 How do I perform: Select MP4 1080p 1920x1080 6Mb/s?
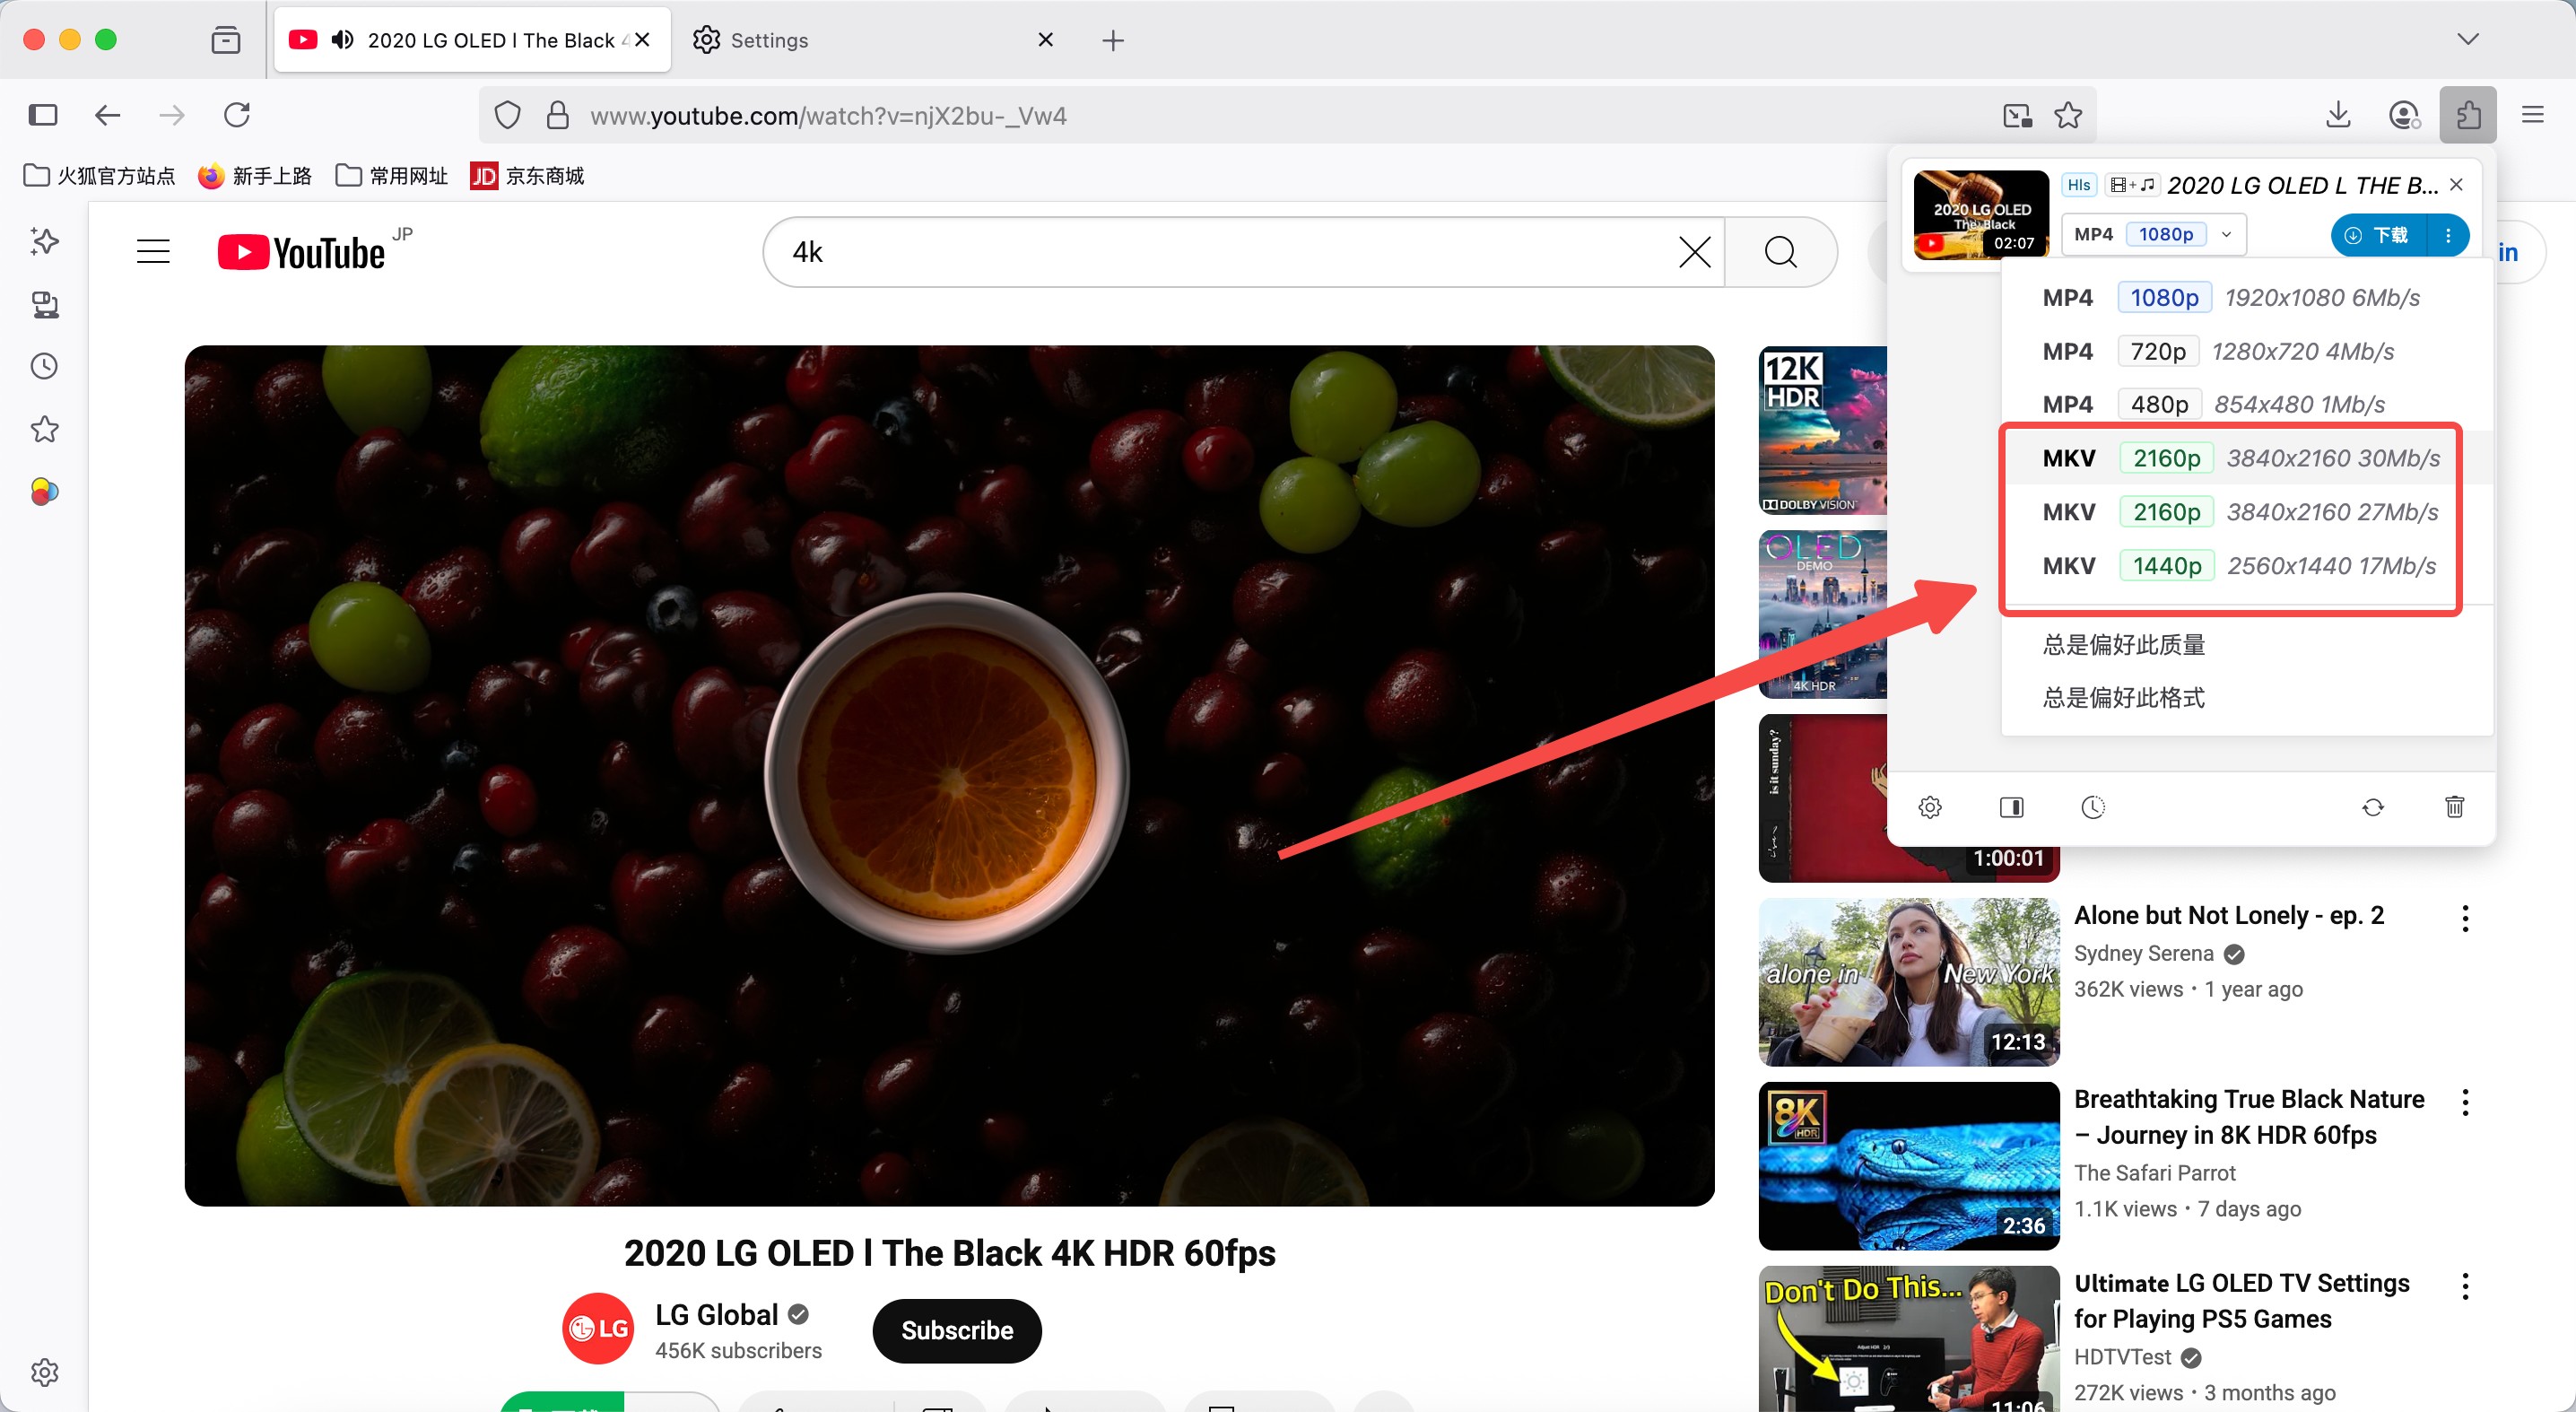2246,297
